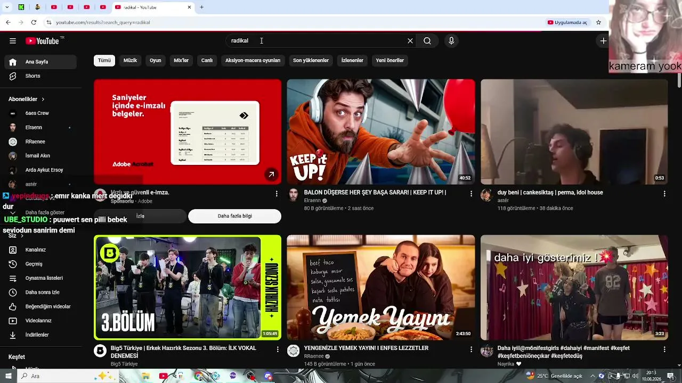Go back in the browser
Screen dimensions: 682x383
(8, 22)
